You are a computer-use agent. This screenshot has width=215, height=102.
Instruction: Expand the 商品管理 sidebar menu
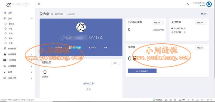pos(18,54)
